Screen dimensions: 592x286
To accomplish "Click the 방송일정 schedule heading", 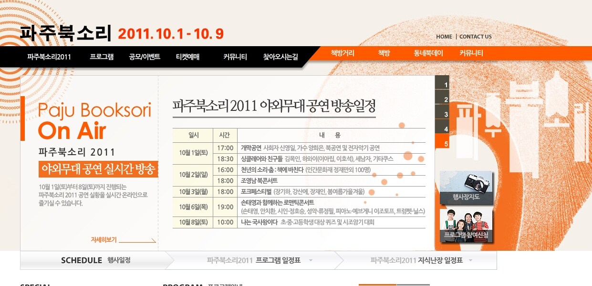I will [x=274, y=105].
